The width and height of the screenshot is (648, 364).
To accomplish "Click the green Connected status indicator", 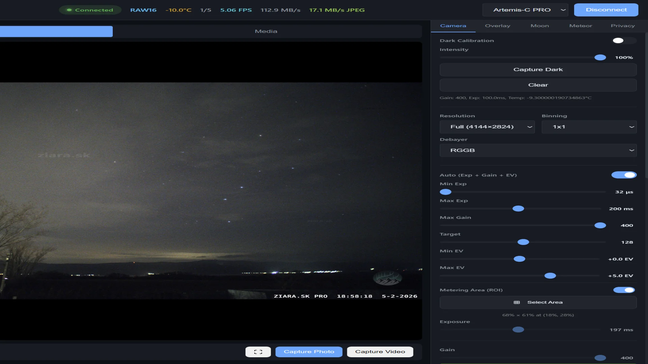I will pos(90,10).
